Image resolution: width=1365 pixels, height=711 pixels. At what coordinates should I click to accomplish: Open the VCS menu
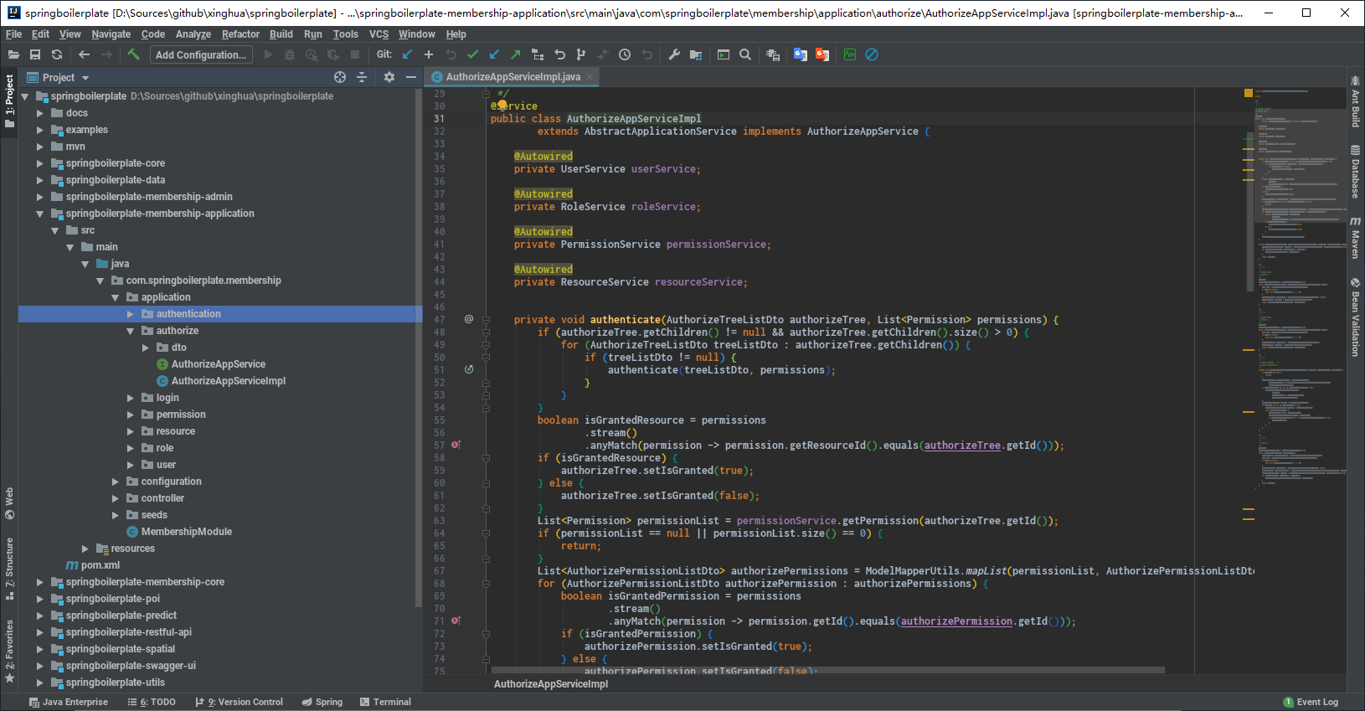coord(379,34)
